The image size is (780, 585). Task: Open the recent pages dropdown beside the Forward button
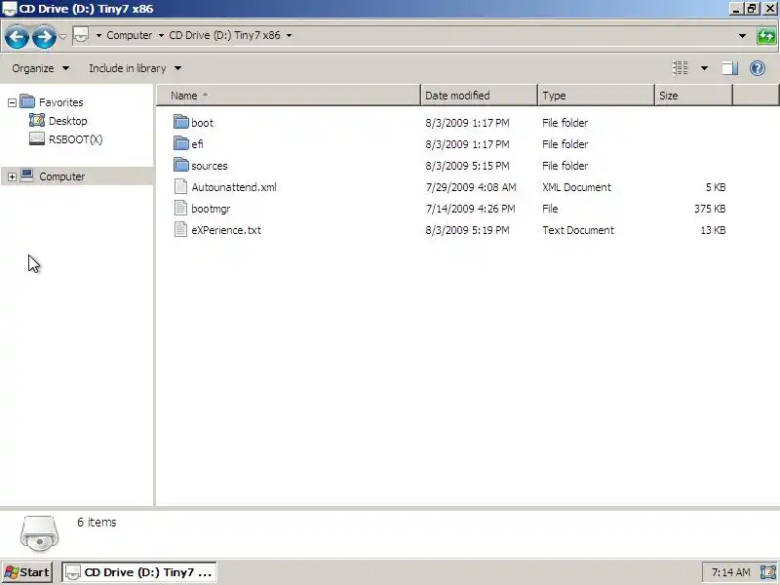coord(62,36)
